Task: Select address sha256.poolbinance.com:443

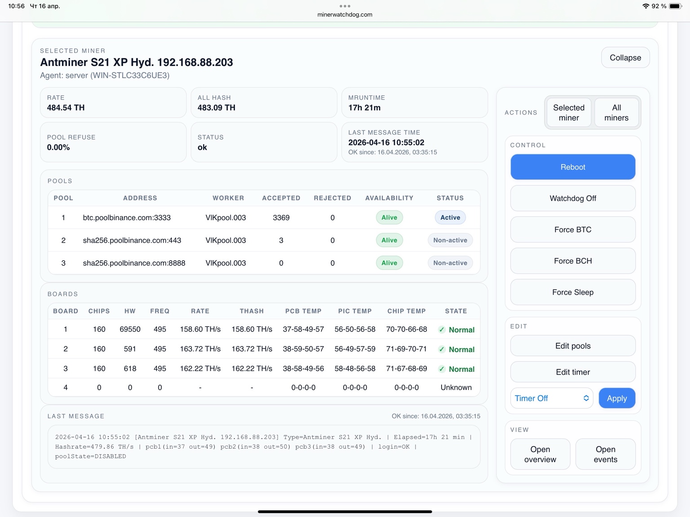Action: 132,240
